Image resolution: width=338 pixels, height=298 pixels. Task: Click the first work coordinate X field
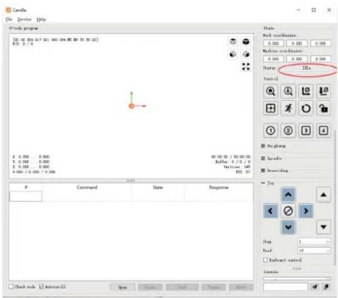273,43
